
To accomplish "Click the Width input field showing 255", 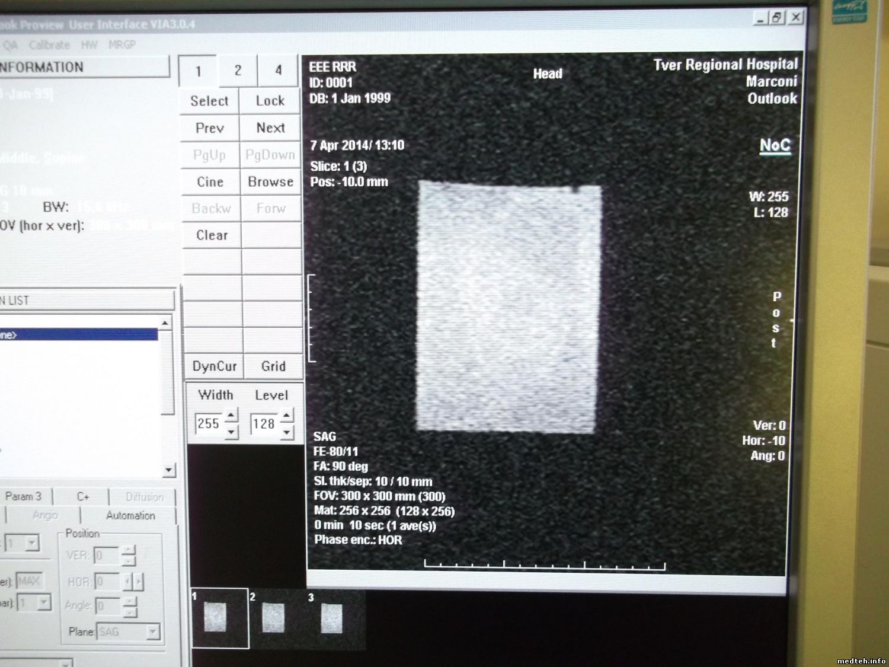I will [209, 423].
